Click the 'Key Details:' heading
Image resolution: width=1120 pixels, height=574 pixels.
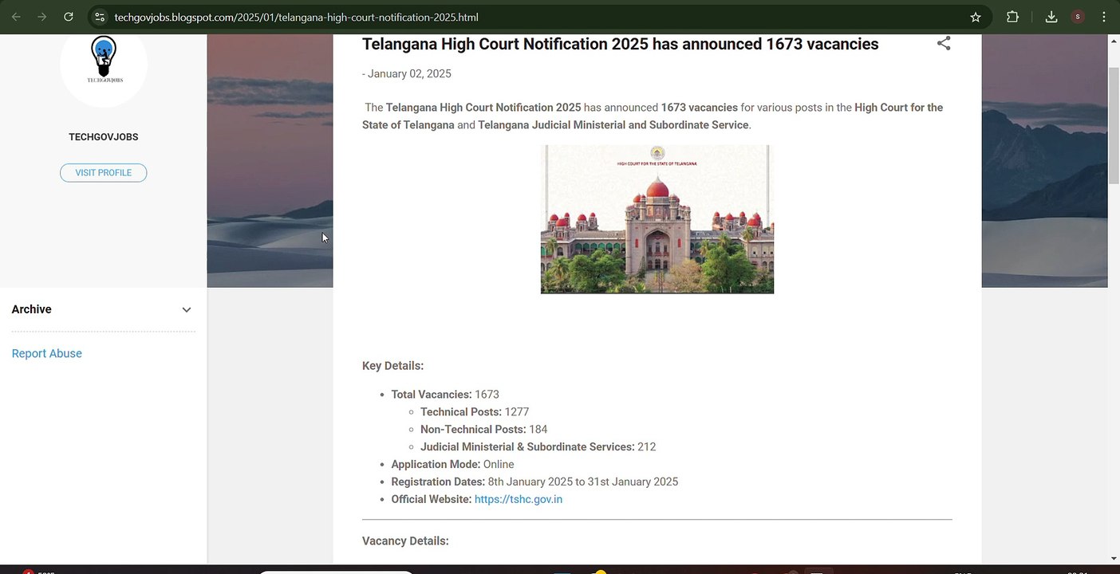(x=392, y=366)
